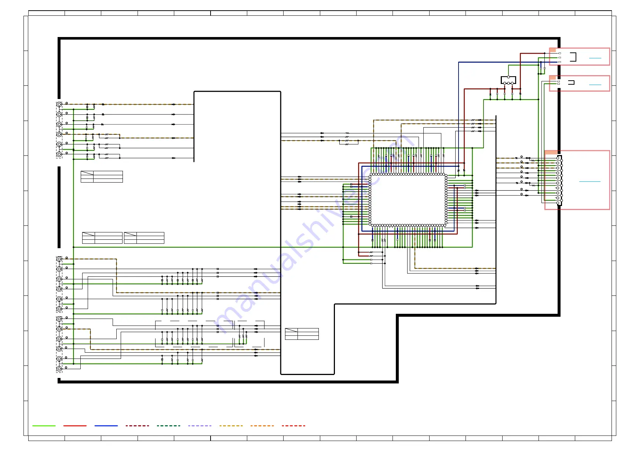
Task: Open the cyan link in the two-pin connector box
Action: click(x=595, y=85)
